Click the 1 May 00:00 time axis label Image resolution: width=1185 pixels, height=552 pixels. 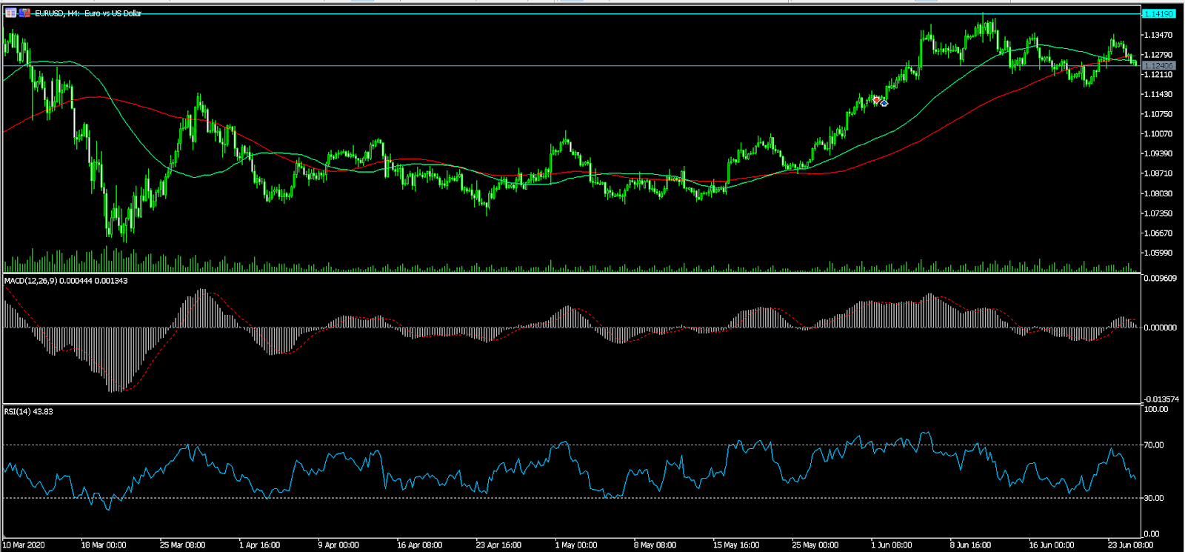coord(576,545)
